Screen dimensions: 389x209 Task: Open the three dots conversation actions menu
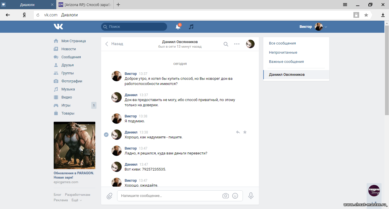(237, 44)
